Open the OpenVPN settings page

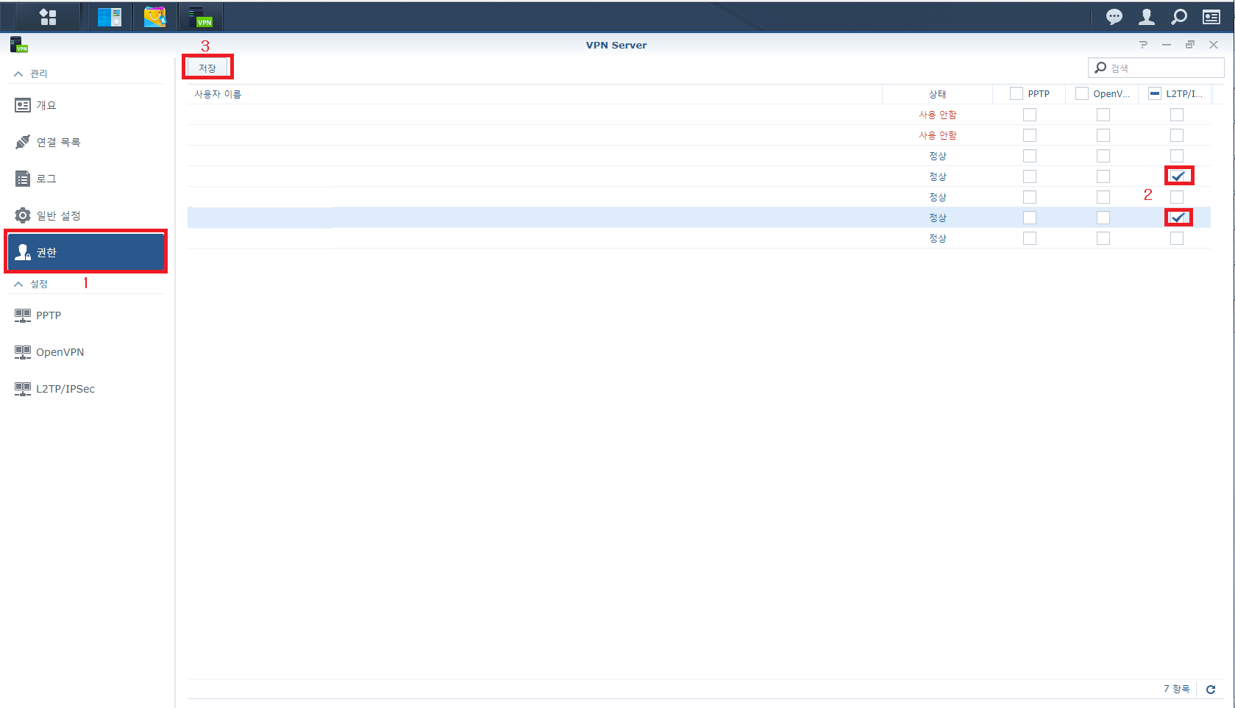pyautogui.click(x=86, y=352)
